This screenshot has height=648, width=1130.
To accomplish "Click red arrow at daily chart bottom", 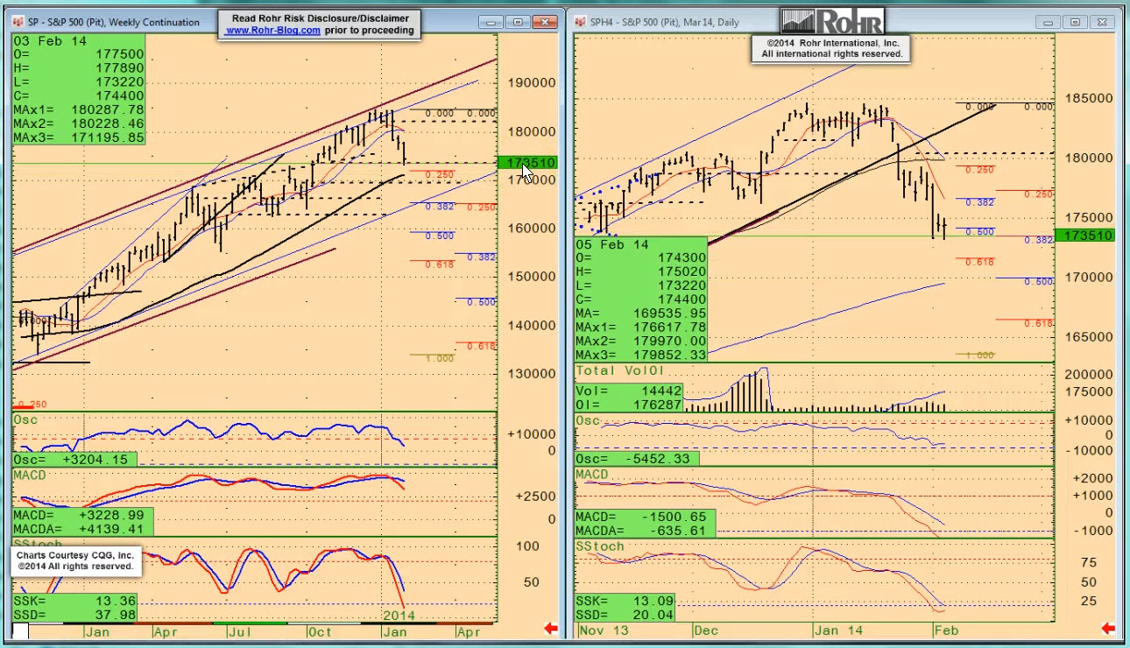I will point(1108,628).
